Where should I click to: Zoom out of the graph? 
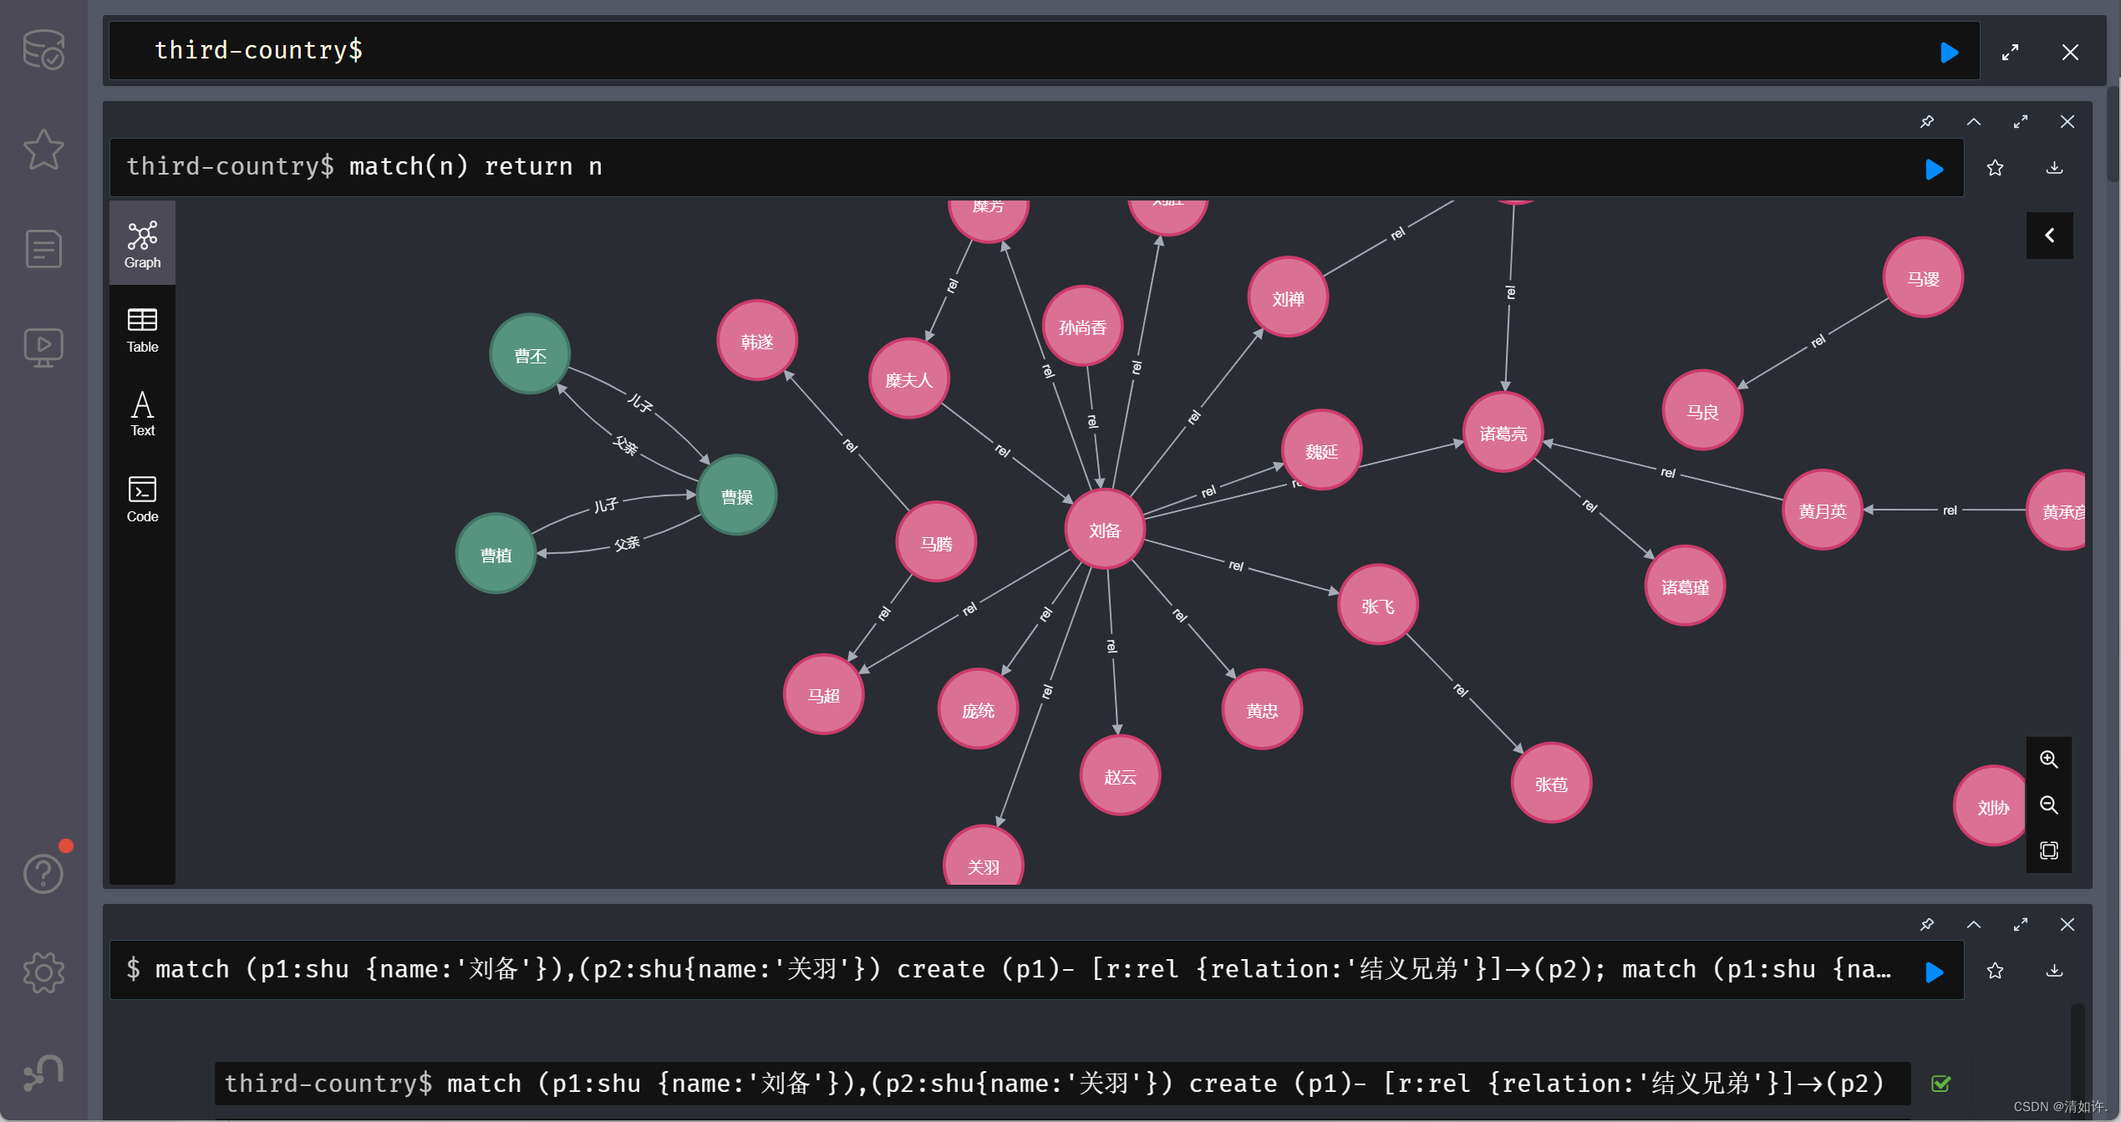[2048, 805]
